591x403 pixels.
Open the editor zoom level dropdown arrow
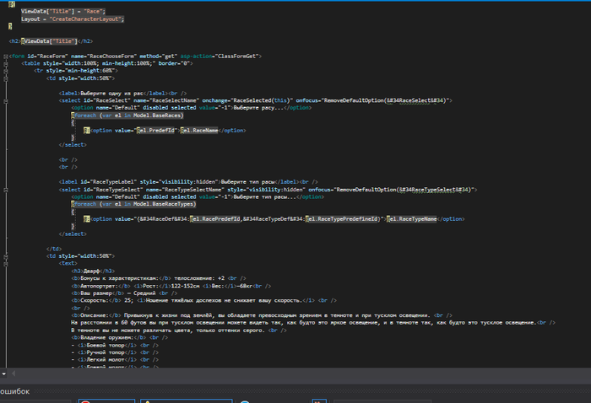click(x=5, y=372)
